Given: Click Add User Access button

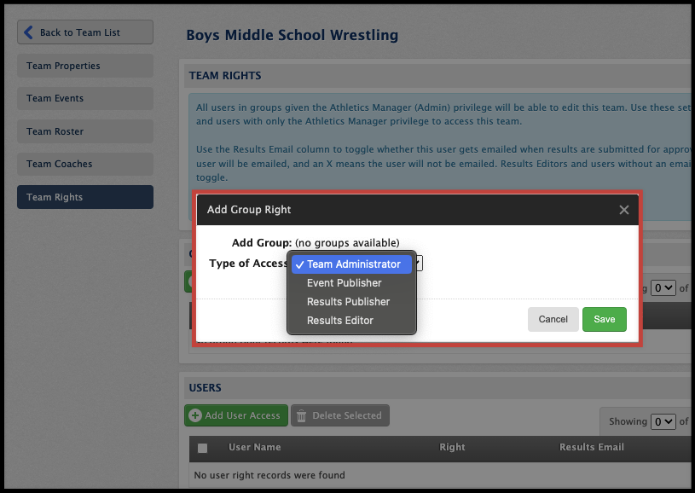Looking at the screenshot, I should [236, 415].
